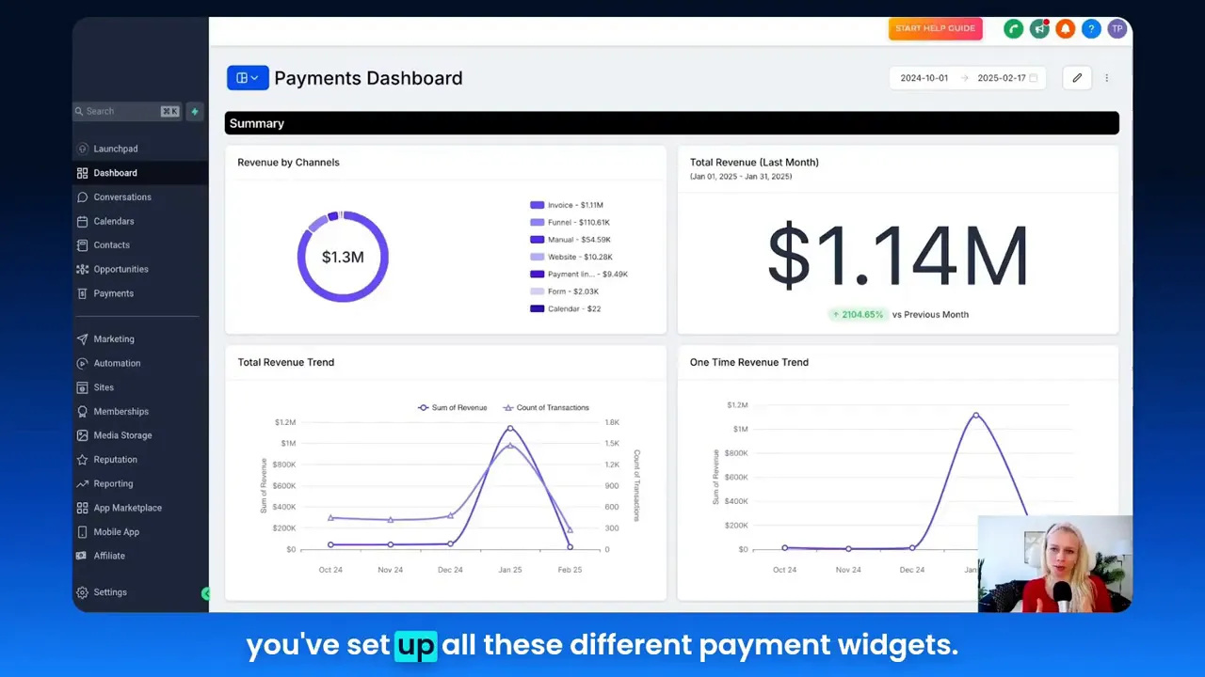This screenshot has width=1205, height=677.
Task: Open the date range picker calendar icon
Action: click(x=1034, y=78)
